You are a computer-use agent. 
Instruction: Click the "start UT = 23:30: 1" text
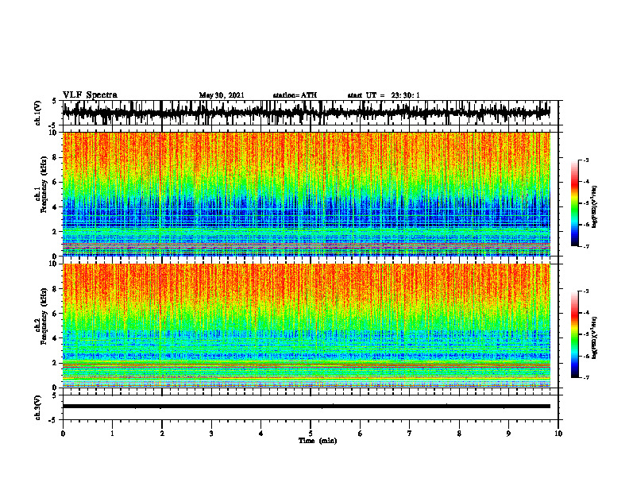tap(384, 95)
